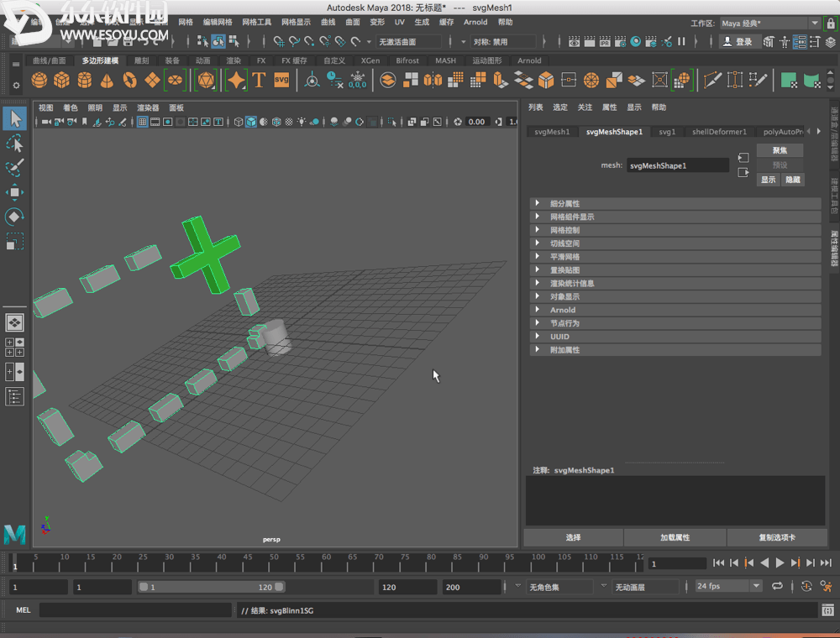Viewport: 840px width, 638px height.
Task: Open the polygon Type tool (T icon)
Action: (x=260, y=81)
